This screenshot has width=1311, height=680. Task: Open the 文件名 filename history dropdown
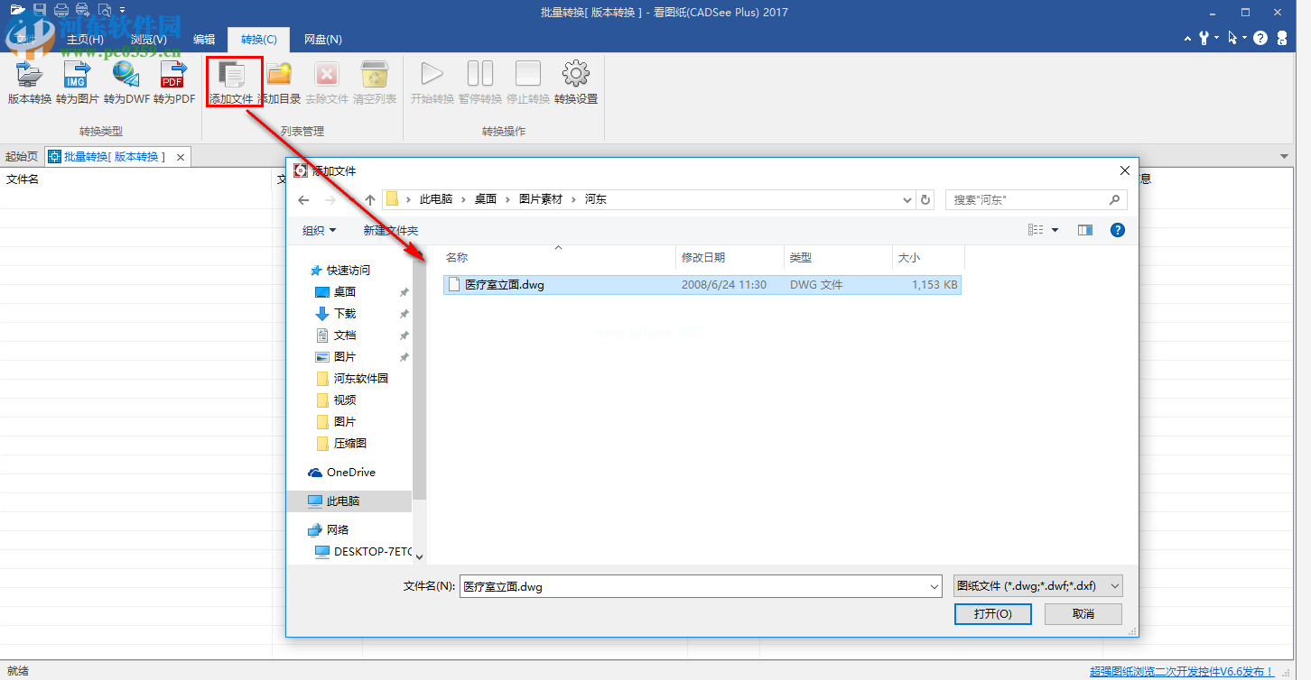934,586
